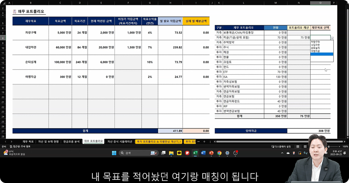Open File Explorer from taskbar
349x183 pixels.
click(171, 153)
